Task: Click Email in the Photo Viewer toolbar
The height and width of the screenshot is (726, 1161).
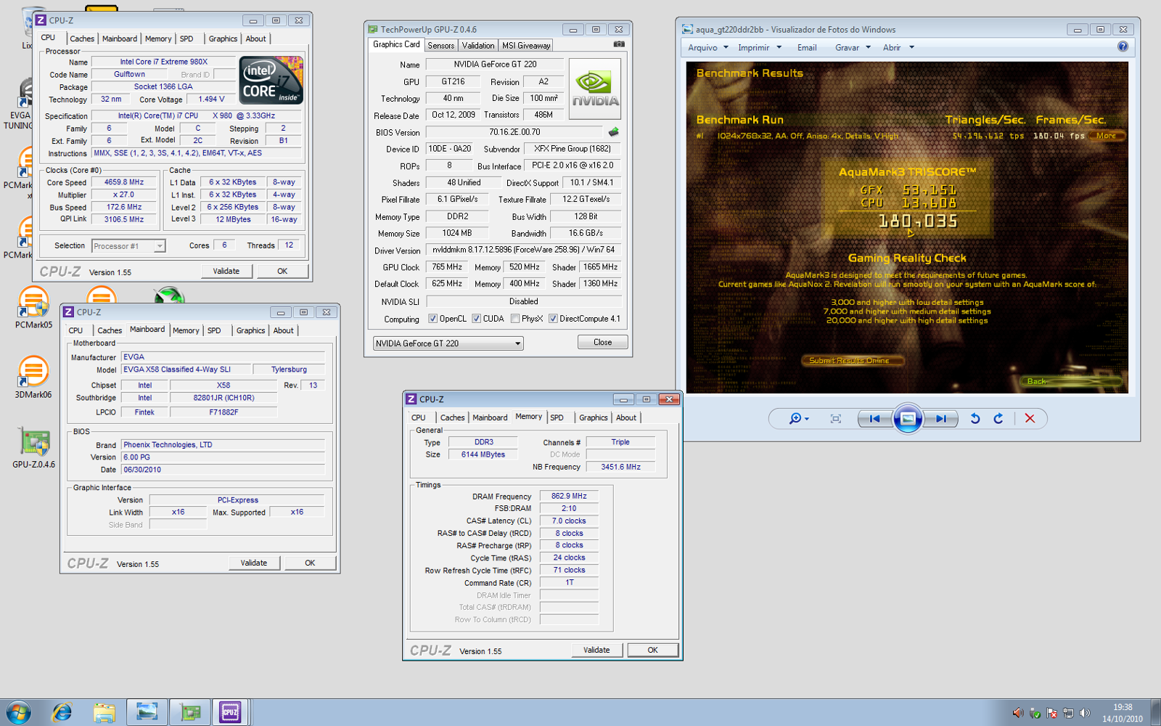Action: pyautogui.click(x=807, y=48)
